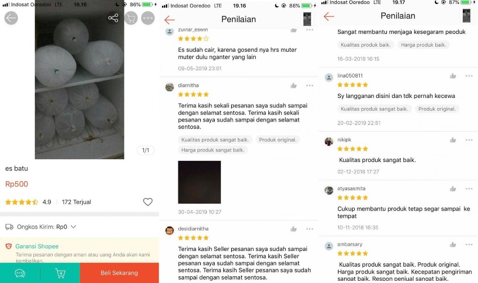Return from middle Penilaian screen via red arrow
Viewport: 478px width, 283px height.
pyautogui.click(x=169, y=20)
